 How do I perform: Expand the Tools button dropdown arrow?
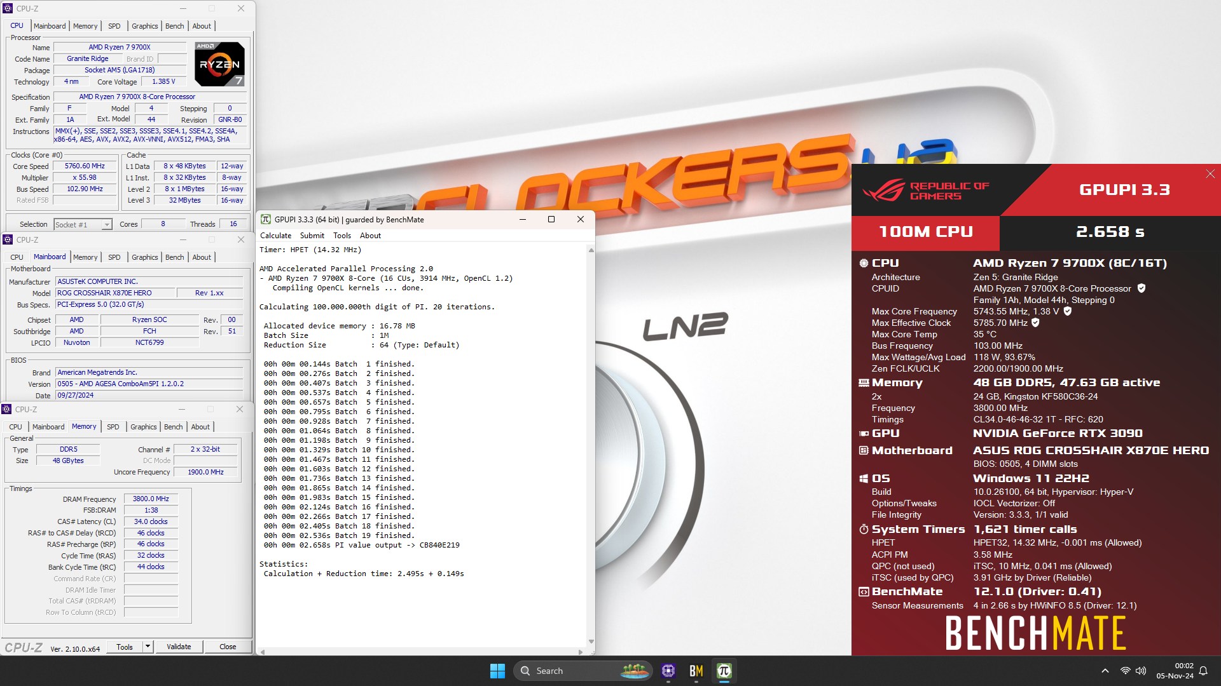[x=148, y=647]
